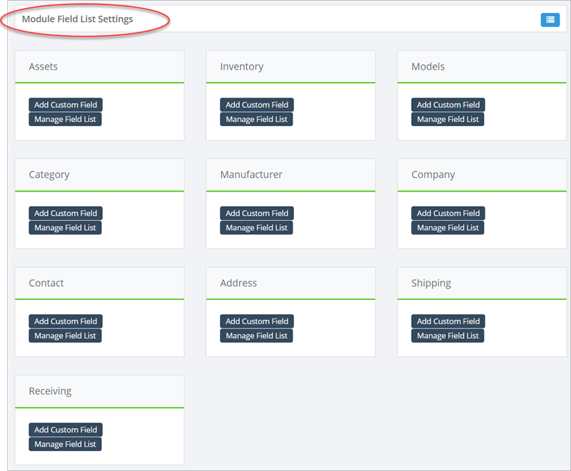Click Add Custom Field under Models
The height and width of the screenshot is (471, 571).
[448, 105]
